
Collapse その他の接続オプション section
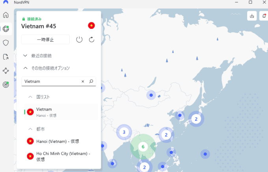[x=47, y=68]
